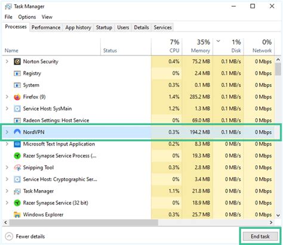Collapse view with Fewer details arrow icon
Screen dimensions: 283x245
click(x=9, y=237)
